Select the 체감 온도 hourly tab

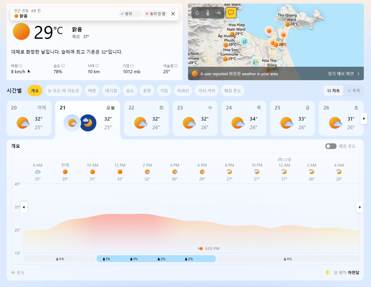pos(233,91)
